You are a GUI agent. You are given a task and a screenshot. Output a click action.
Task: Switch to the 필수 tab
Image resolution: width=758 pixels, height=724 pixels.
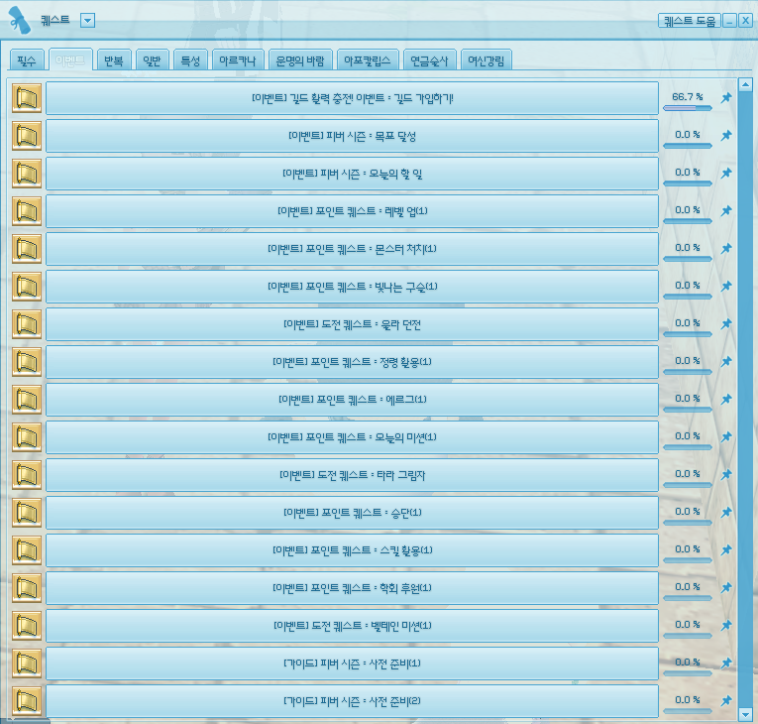point(27,60)
